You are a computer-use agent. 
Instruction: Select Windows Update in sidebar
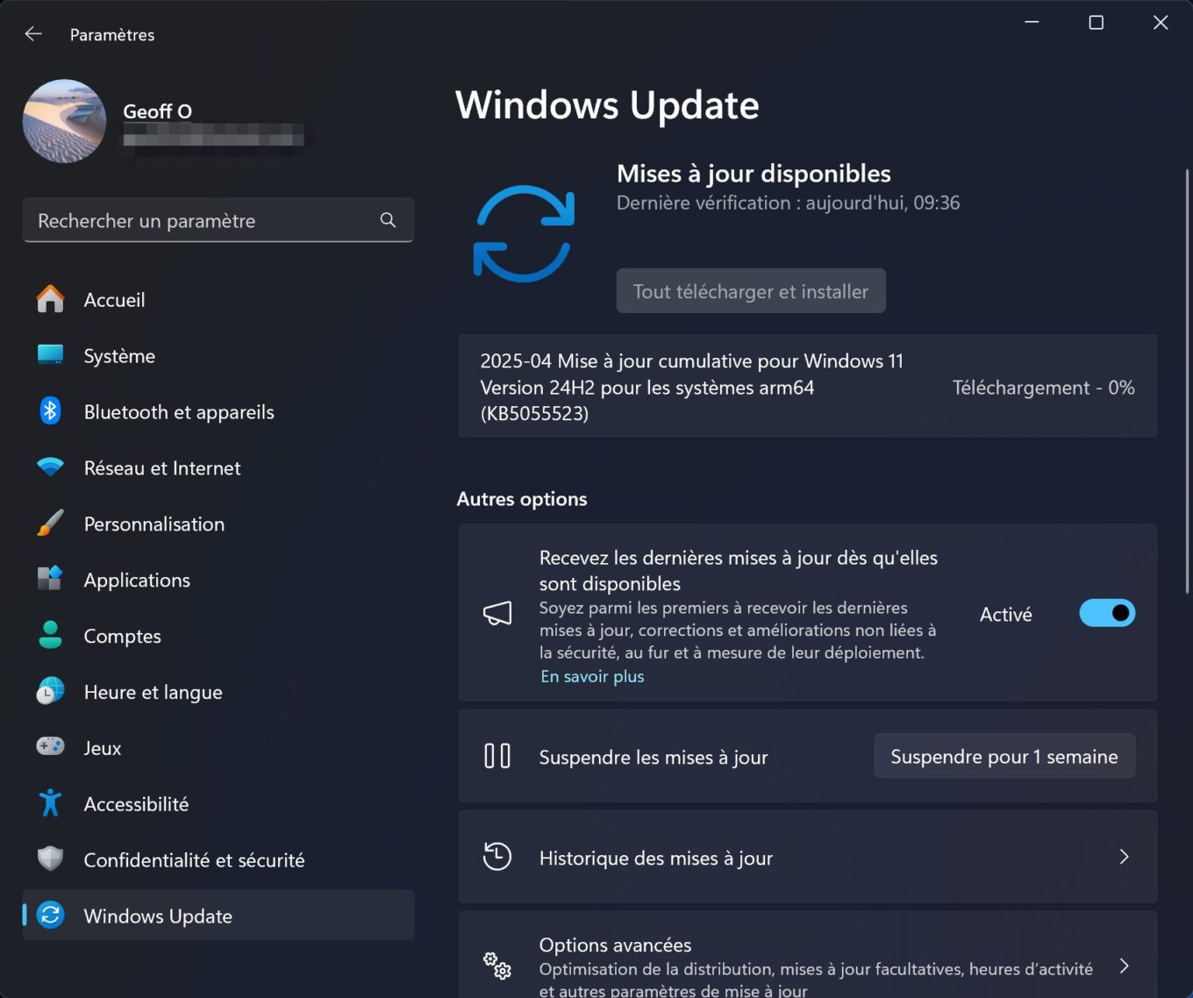(x=218, y=916)
